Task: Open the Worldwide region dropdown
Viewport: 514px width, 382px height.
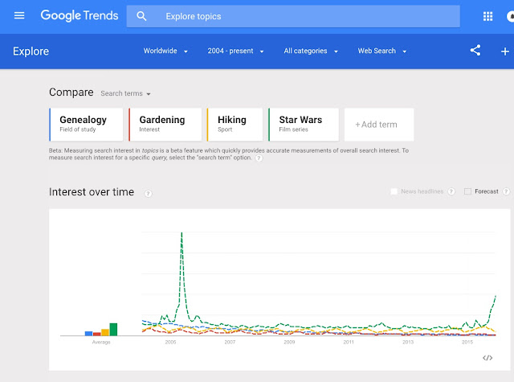Action: (x=165, y=51)
